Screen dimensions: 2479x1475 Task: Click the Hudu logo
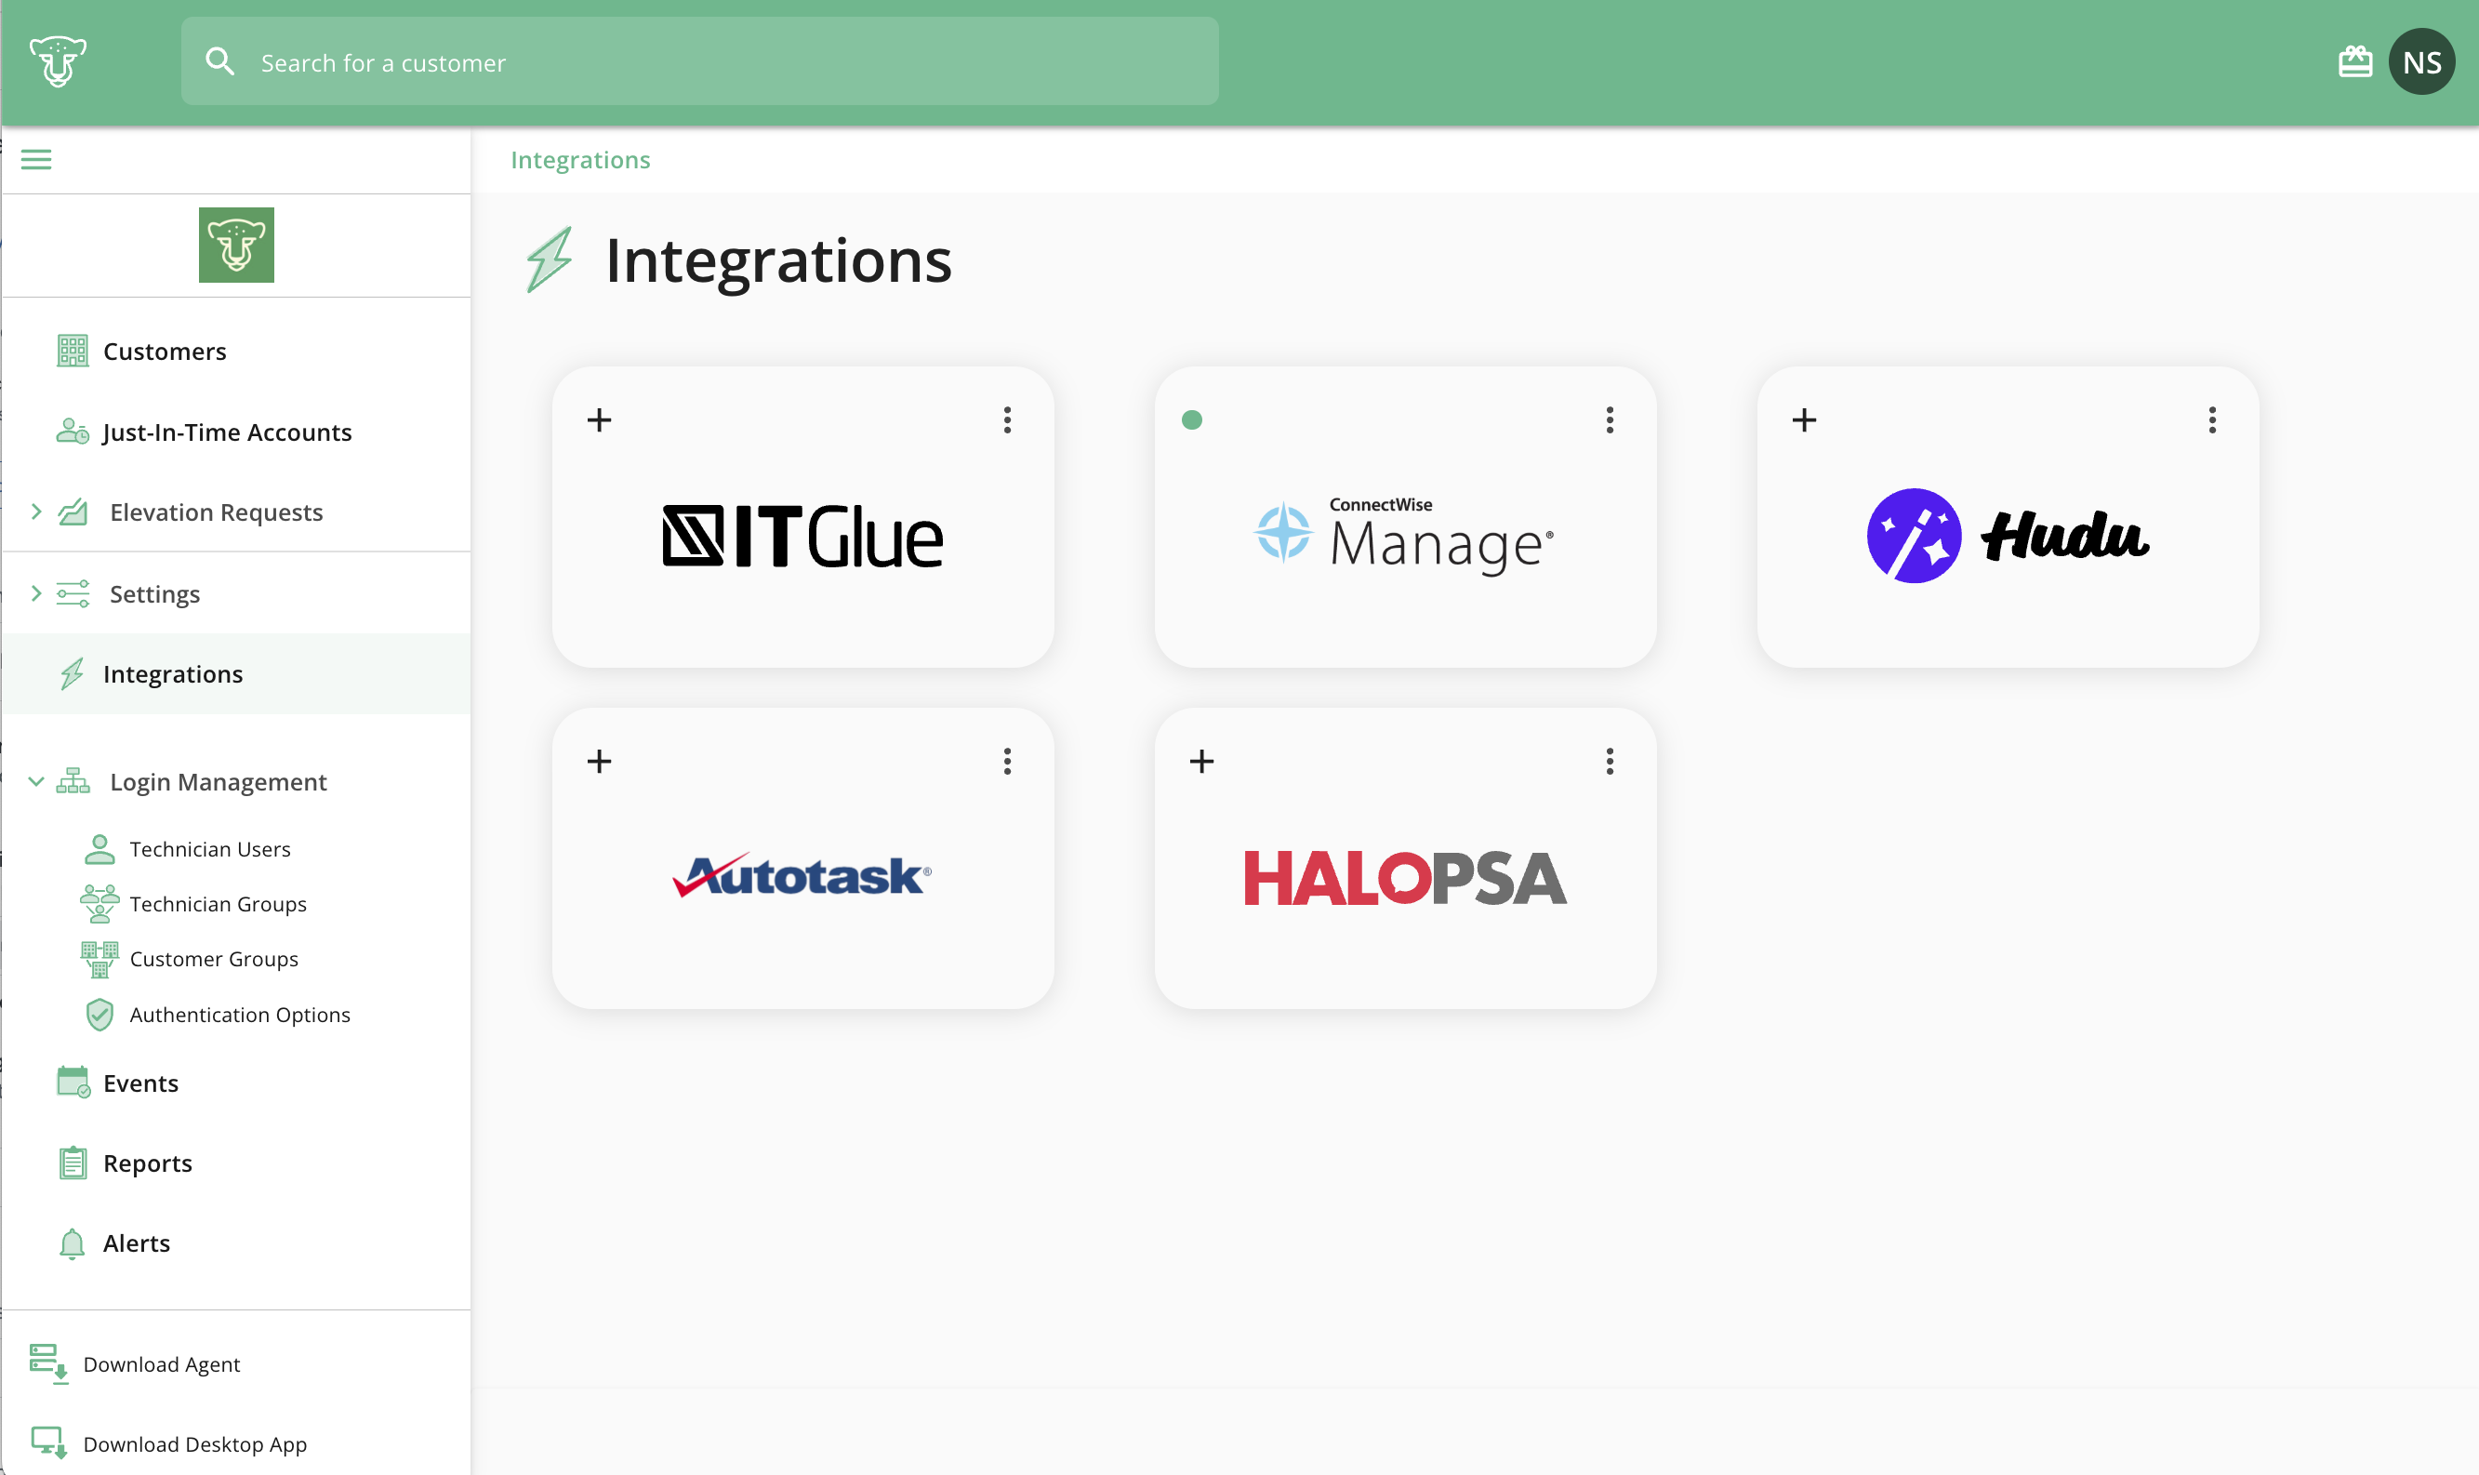pos(2008,536)
